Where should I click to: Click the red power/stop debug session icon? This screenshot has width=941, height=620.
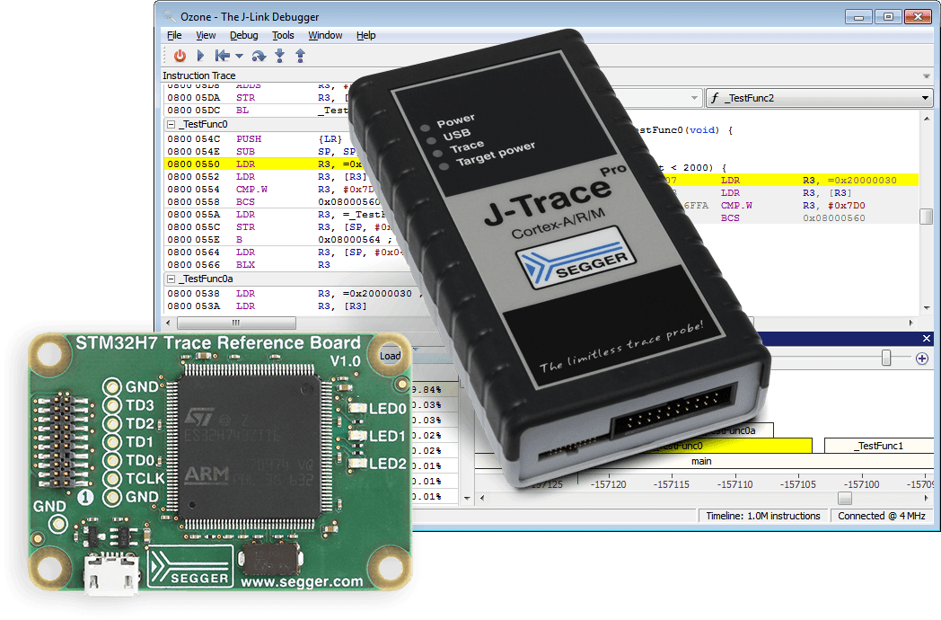[x=180, y=56]
